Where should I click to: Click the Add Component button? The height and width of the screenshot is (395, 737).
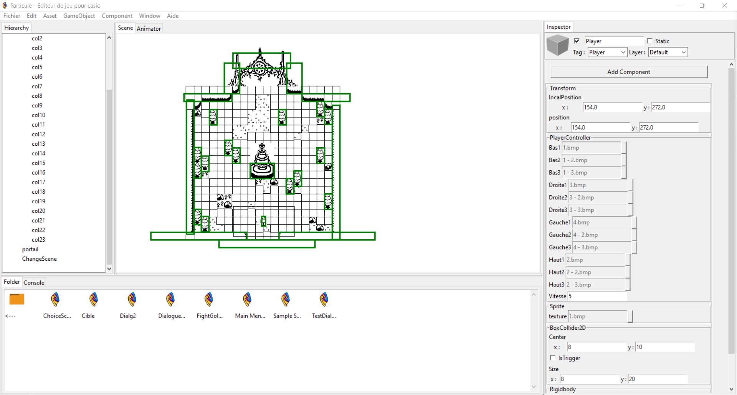point(629,72)
